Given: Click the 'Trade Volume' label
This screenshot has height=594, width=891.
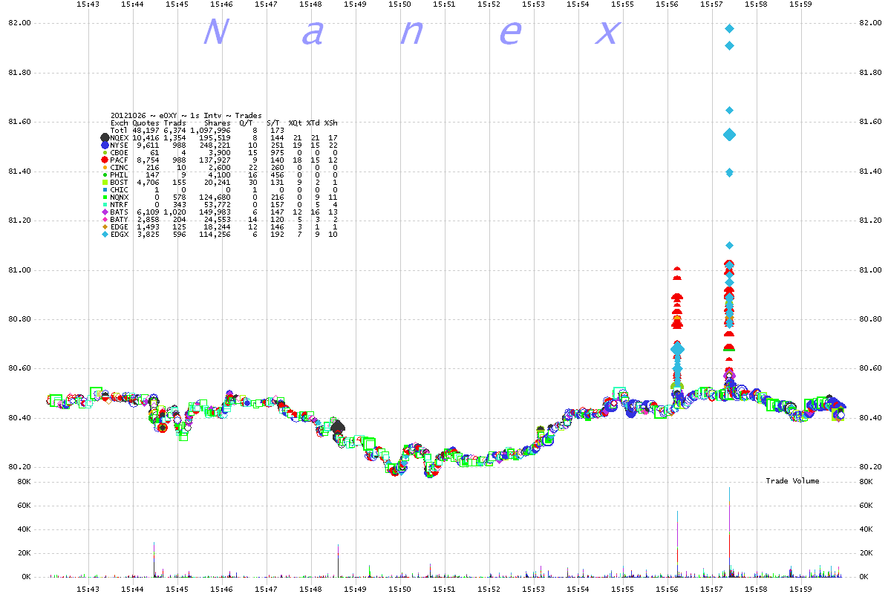Looking at the screenshot, I should tap(792, 481).
